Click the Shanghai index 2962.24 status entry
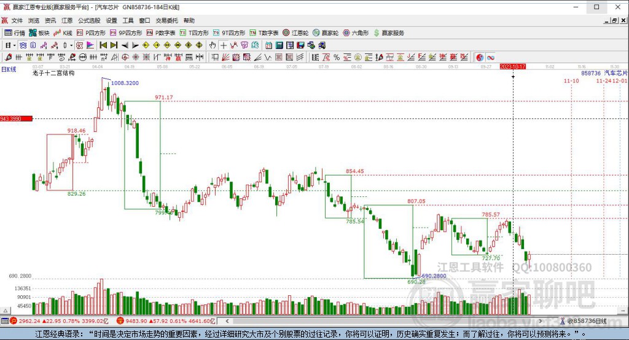Image resolution: width=629 pixels, height=340 pixels. tap(59, 321)
